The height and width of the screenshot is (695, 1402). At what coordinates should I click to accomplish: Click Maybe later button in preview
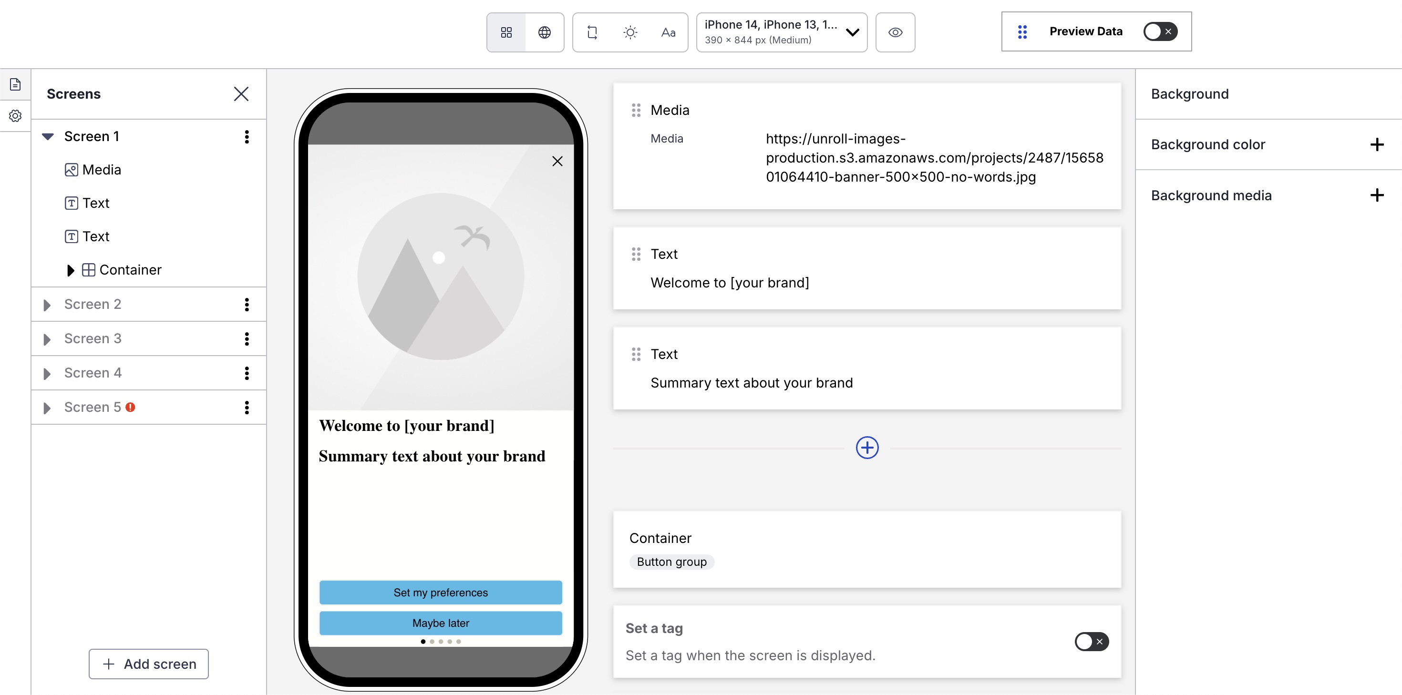pos(441,623)
